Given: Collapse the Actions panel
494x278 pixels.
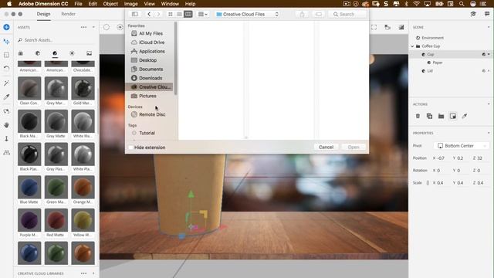Looking at the screenshot, I should 489,104.
